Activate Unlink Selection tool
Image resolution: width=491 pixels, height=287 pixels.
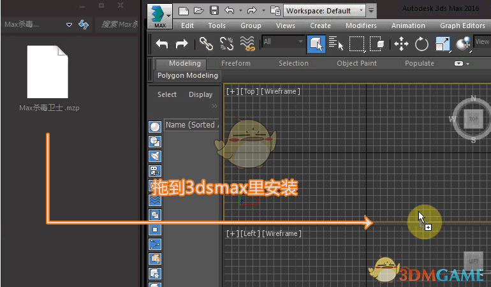coord(226,44)
